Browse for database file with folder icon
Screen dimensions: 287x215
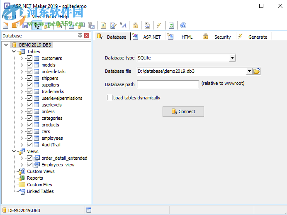pyautogui.click(x=257, y=71)
